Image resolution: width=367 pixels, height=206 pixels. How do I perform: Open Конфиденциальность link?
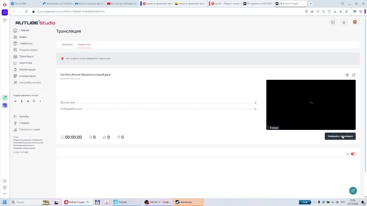pos(24,145)
